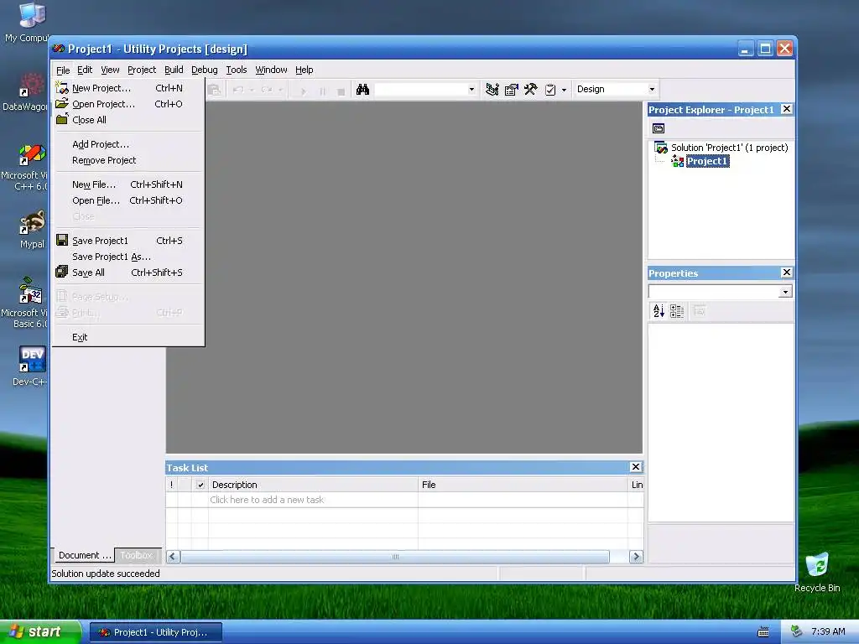
Task: Click the Task List checkbox column header
Action: [x=200, y=485]
